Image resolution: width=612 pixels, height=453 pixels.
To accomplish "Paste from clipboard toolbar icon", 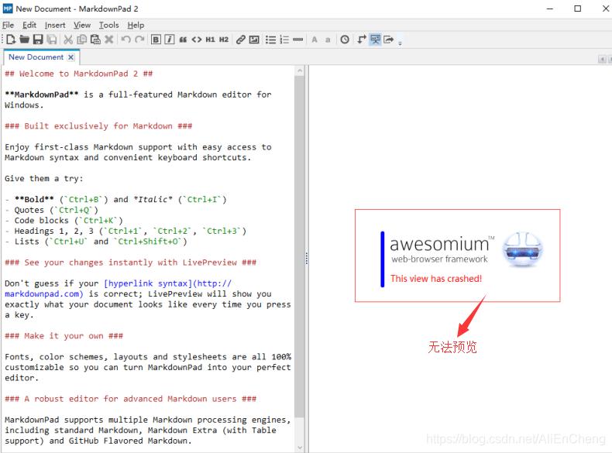I will point(95,39).
